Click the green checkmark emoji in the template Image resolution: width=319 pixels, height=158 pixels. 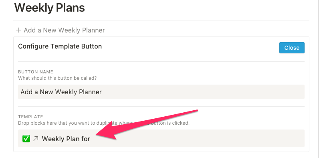(26, 139)
